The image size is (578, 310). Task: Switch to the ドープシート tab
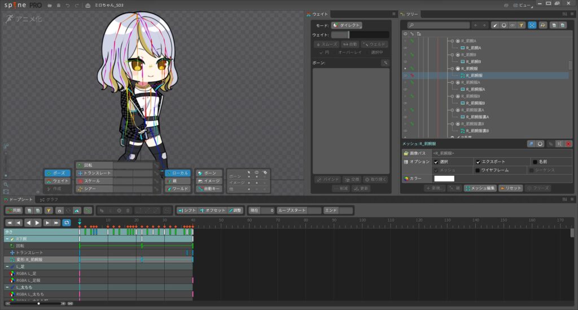tap(18, 200)
